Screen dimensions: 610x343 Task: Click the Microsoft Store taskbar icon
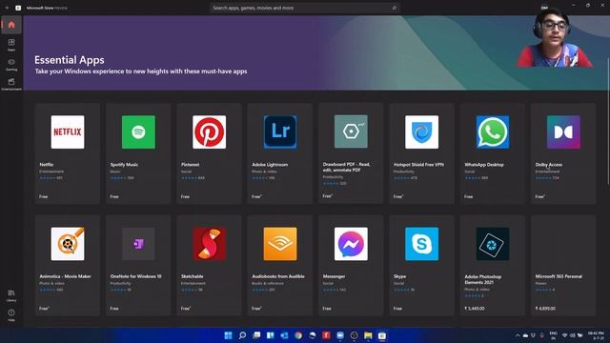pyautogui.click(x=382, y=335)
